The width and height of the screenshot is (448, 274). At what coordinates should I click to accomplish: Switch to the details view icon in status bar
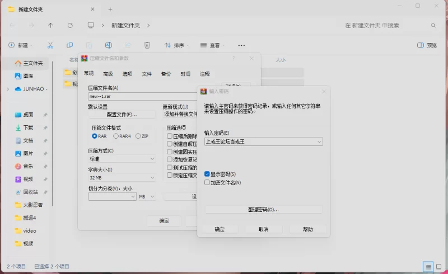428,266
